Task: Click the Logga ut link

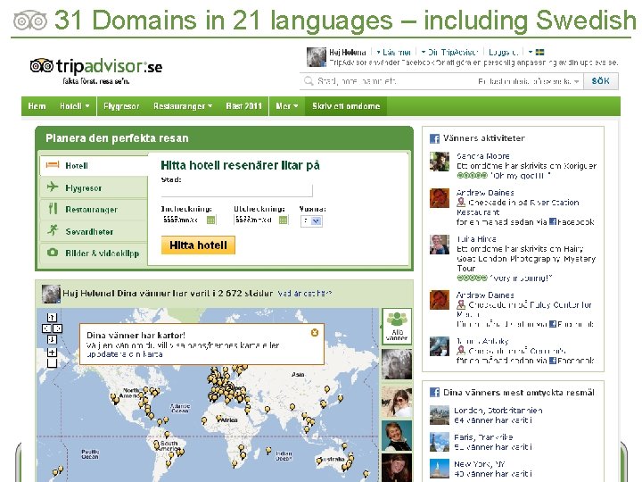Action: click(x=503, y=52)
